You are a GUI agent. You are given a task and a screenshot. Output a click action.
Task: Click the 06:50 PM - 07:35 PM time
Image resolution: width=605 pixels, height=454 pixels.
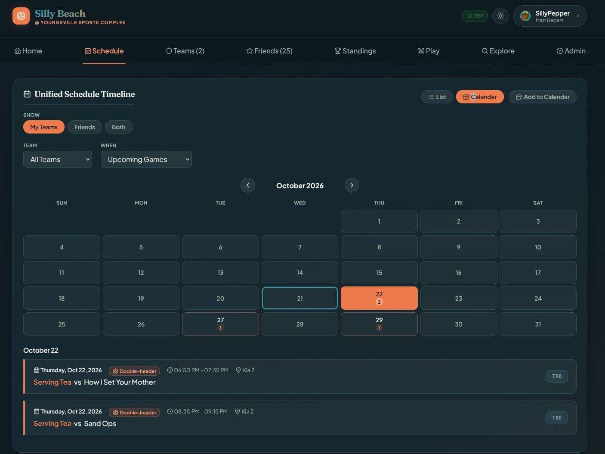198,370
